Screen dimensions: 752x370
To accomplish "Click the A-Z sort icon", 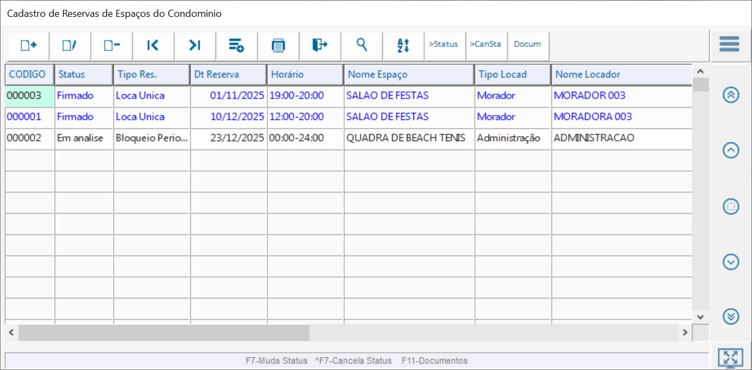I will click(x=403, y=46).
